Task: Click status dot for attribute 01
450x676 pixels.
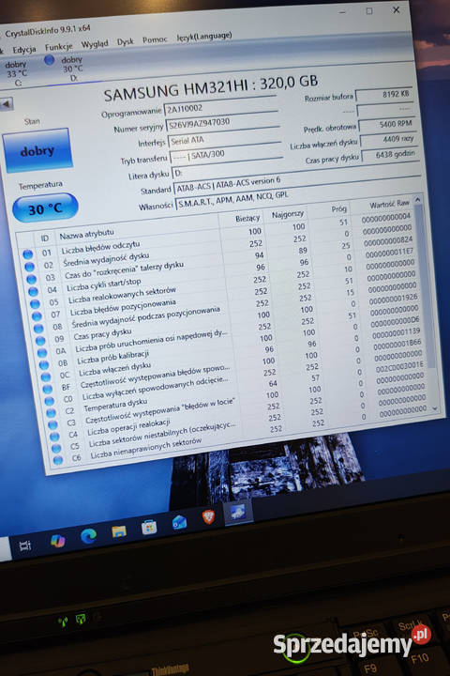Action: [x=28, y=254]
